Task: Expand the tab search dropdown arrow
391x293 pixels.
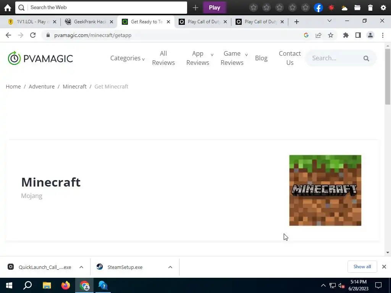Action: [x=330, y=21]
